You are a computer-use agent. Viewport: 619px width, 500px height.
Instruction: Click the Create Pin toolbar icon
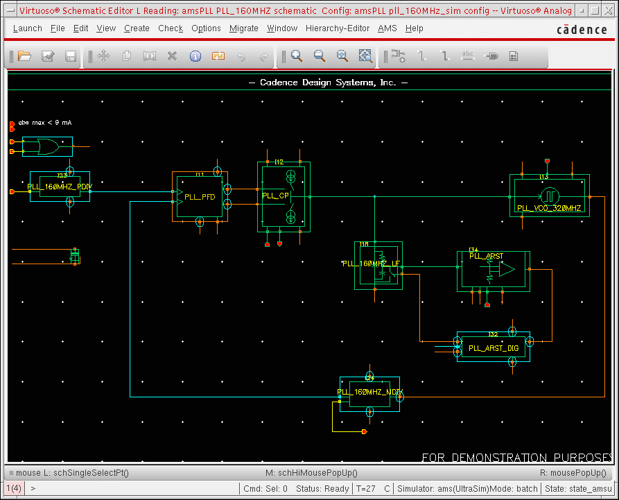point(491,56)
